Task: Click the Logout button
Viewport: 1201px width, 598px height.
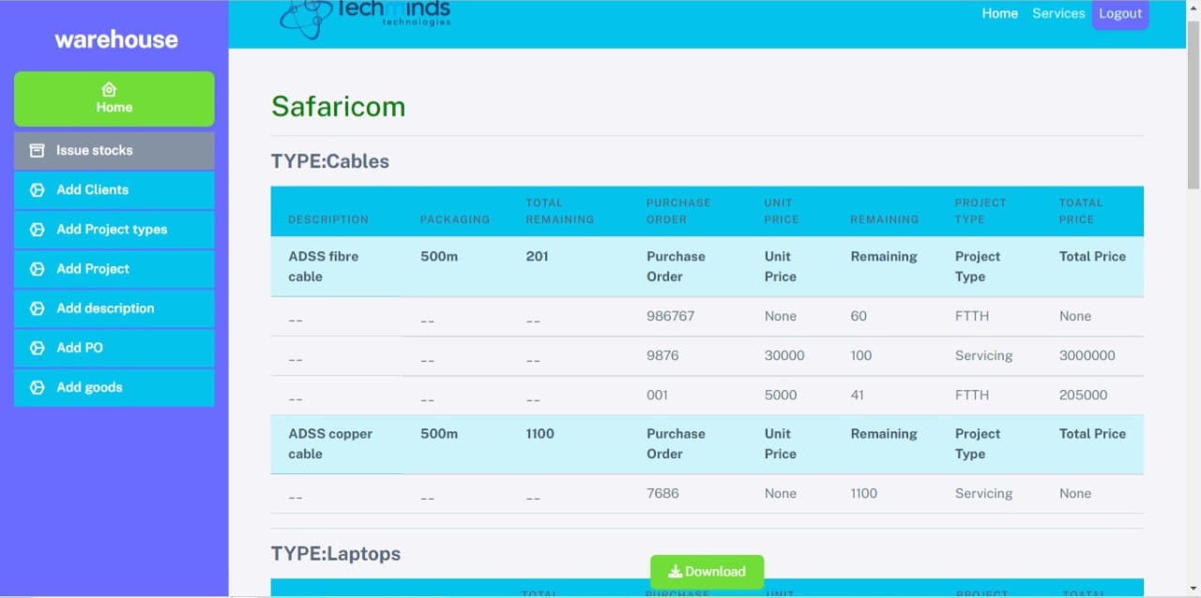Action: (1120, 13)
